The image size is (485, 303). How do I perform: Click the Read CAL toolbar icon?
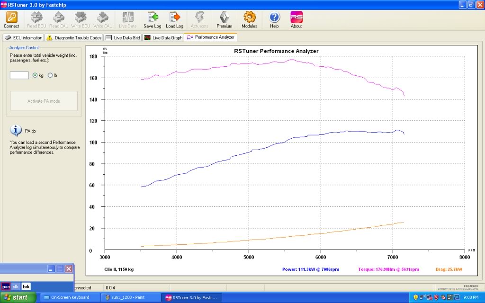click(x=58, y=18)
